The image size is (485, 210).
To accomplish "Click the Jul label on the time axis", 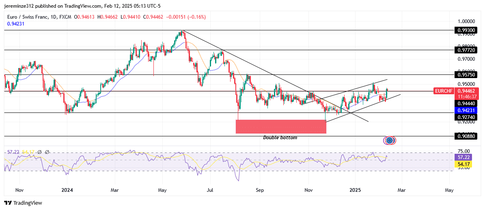I will [210, 190].
